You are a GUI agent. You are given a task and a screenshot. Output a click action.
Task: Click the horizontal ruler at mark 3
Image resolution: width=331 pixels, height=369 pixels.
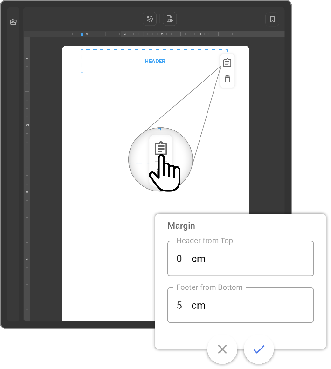(x=162, y=34)
